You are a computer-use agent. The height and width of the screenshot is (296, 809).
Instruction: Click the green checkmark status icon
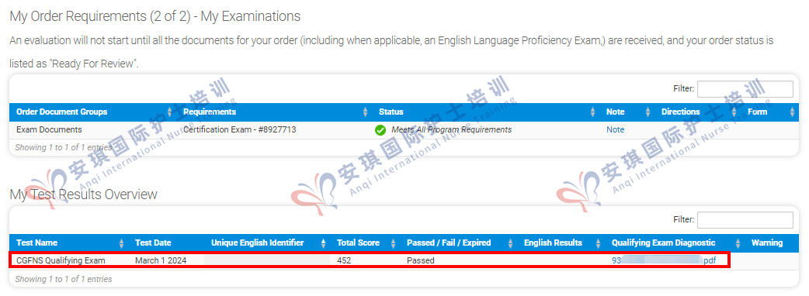(x=380, y=130)
